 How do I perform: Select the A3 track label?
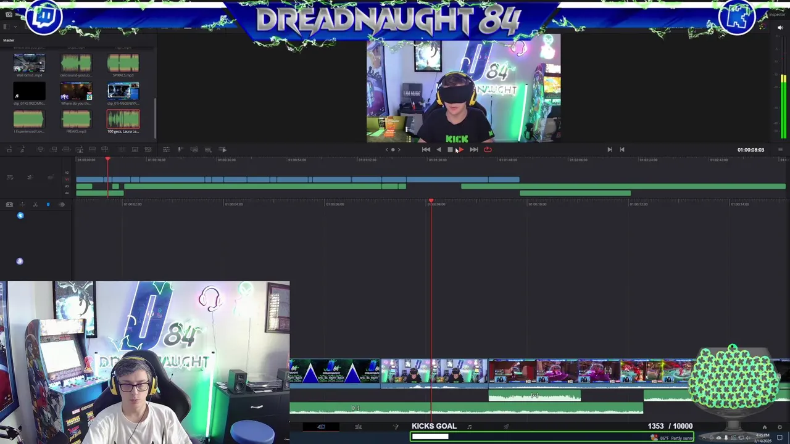click(67, 186)
